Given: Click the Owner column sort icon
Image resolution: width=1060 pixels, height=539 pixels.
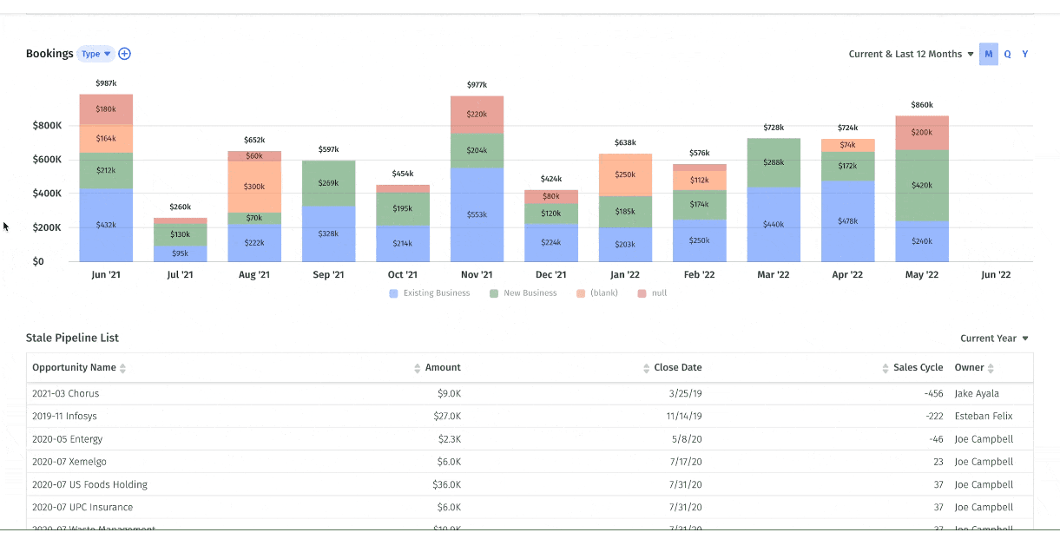Looking at the screenshot, I should [992, 368].
